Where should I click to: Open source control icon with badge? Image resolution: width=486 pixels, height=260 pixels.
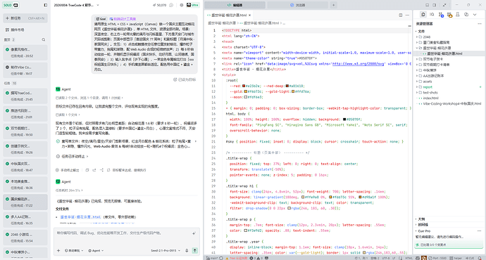(x=441, y=15)
